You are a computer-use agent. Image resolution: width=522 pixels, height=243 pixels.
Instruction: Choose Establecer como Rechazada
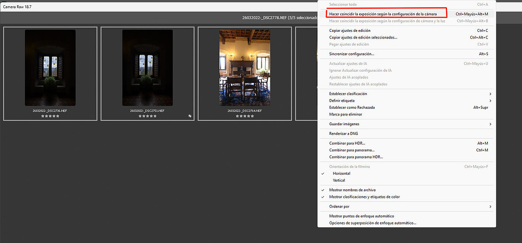[x=407, y=107]
